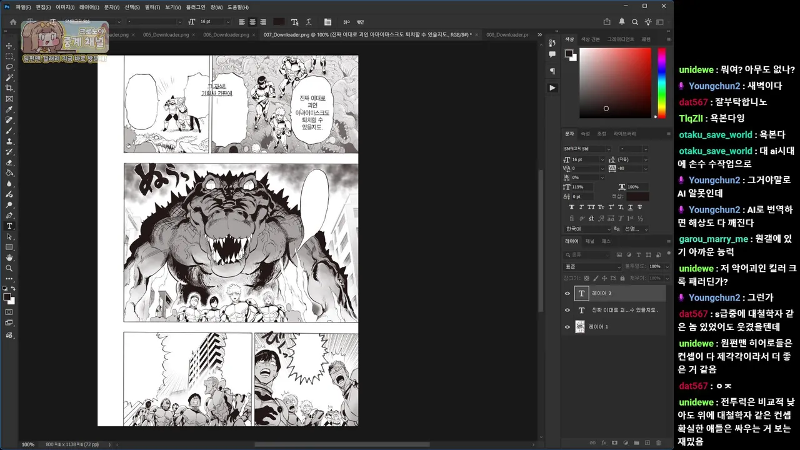This screenshot has height=450, width=800.
Task: Toggle All Caps in Character panel
Action: (591, 207)
